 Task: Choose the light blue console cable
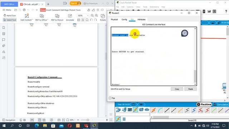pos(160,110)
